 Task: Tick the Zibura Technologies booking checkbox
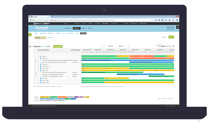click(43, 60)
